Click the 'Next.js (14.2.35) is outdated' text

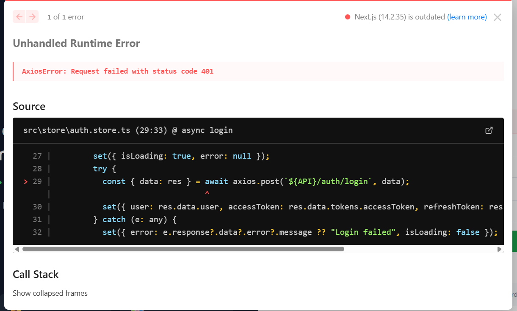click(x=399, y=17)
